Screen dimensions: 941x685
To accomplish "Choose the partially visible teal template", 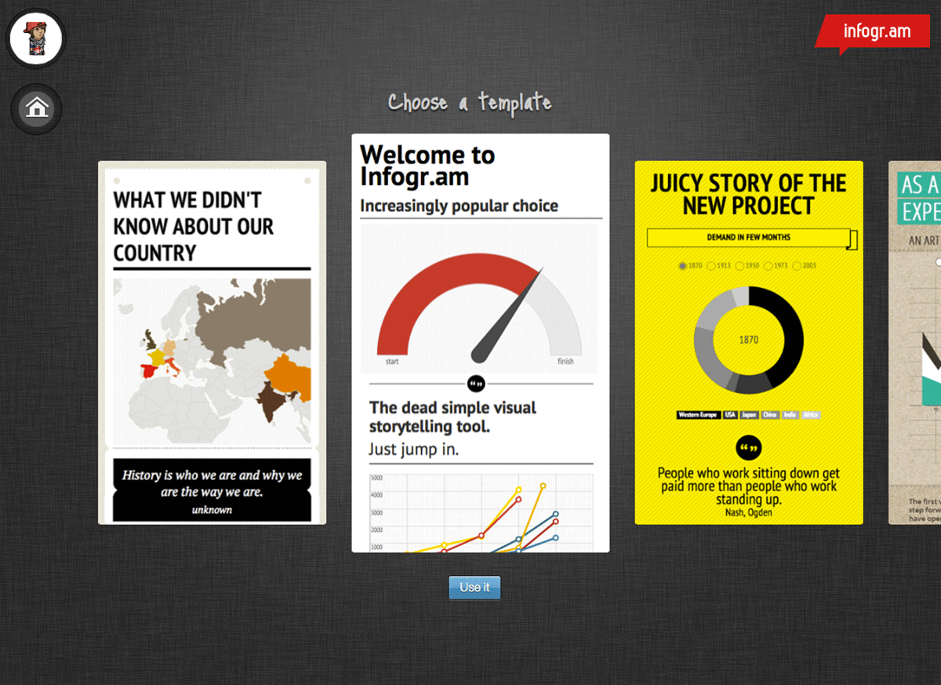I will click(915, 343).
